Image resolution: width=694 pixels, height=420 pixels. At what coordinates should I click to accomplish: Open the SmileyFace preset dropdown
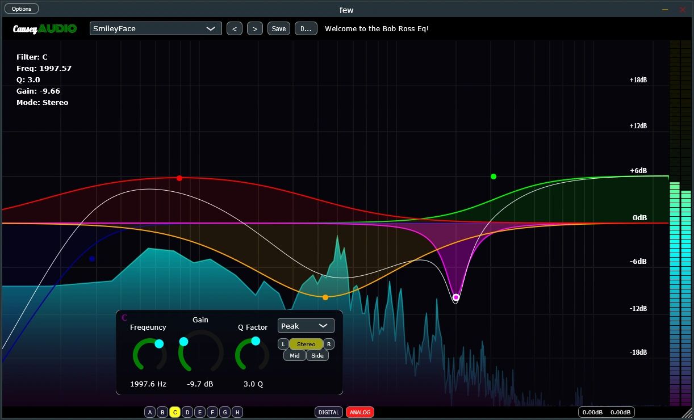pyautogui.click(x=156, y=28)
